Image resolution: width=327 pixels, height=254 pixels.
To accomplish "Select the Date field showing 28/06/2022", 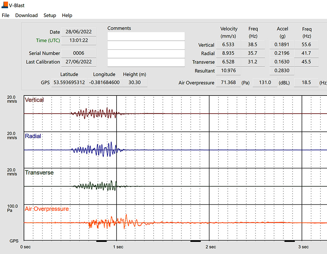I will (79, 32).
